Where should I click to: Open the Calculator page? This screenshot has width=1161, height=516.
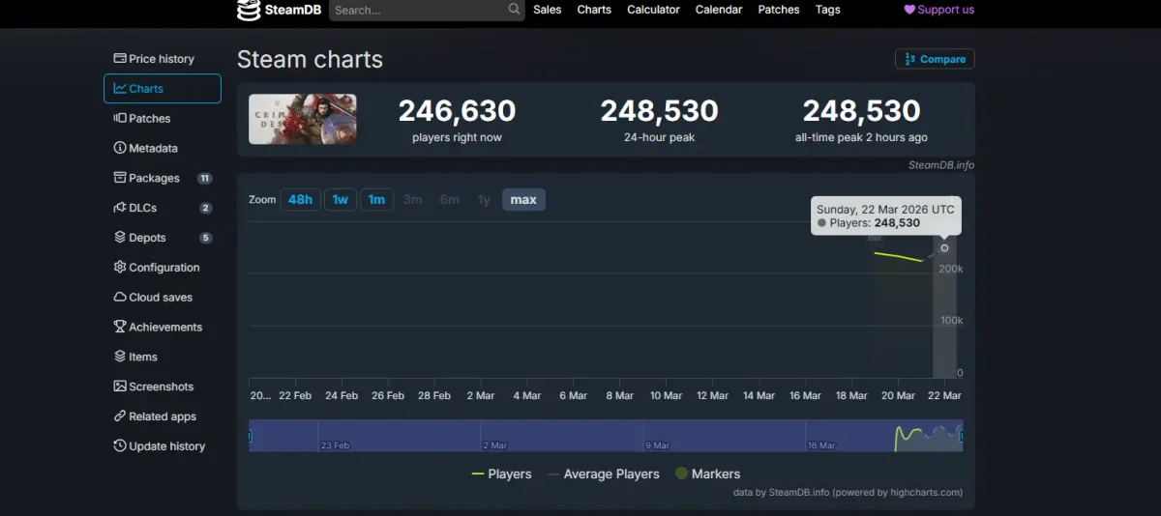(653, 10)
